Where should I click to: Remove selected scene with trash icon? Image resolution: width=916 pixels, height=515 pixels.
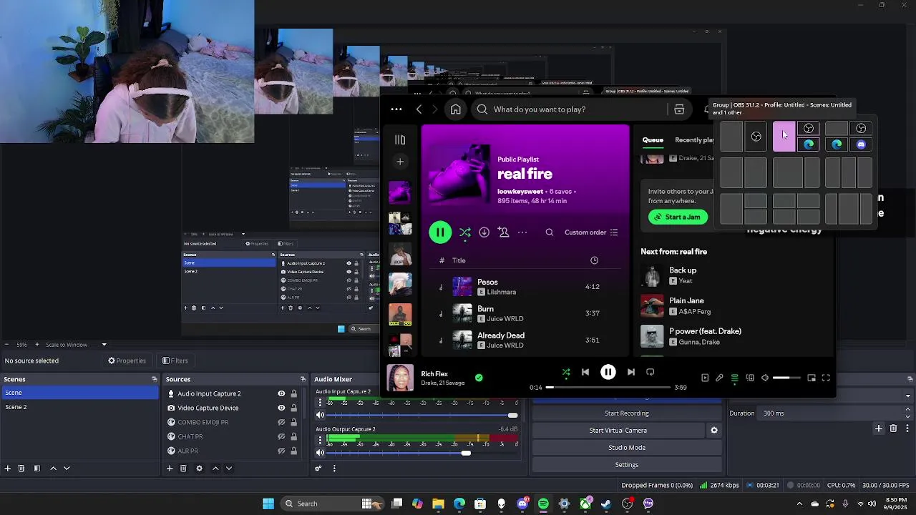21,469
